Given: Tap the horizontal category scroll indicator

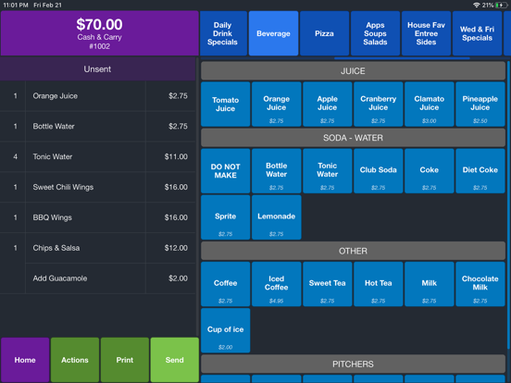Looking at the screenshot, I should (x=402, y=58).
